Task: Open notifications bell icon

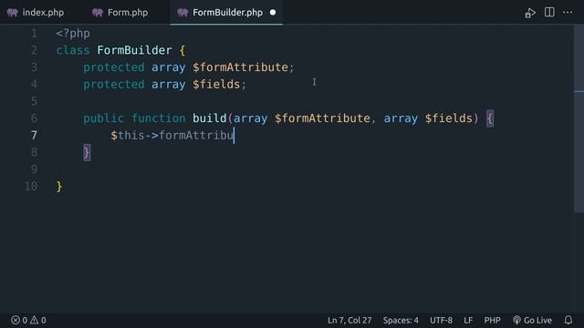Action: (x=568, y=320)
